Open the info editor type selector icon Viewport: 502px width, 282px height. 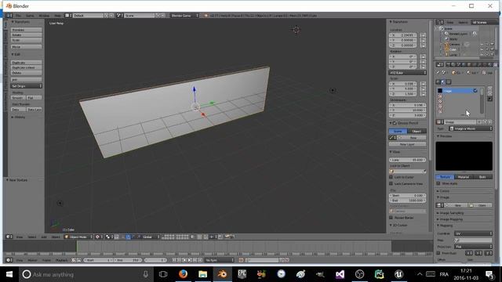pos(9,16)
